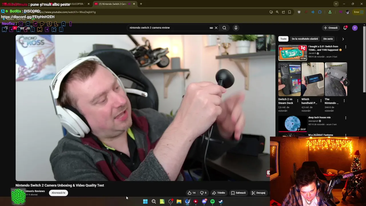Start voice search with microphone icon

(236, 28)
